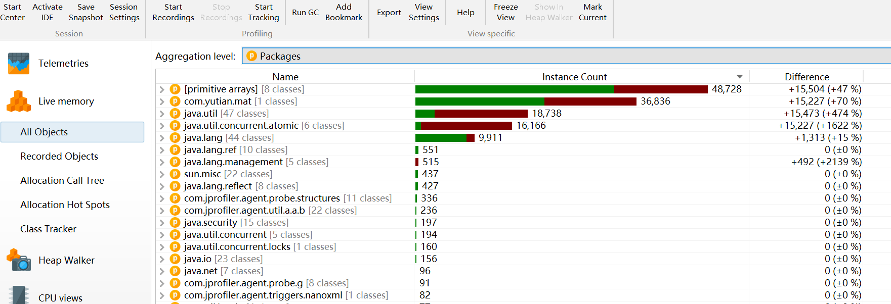The width and height of the screenshot is (891, 304).
Task: Click package icon beside java.lang.management
Action: click(x=175, y=162)
